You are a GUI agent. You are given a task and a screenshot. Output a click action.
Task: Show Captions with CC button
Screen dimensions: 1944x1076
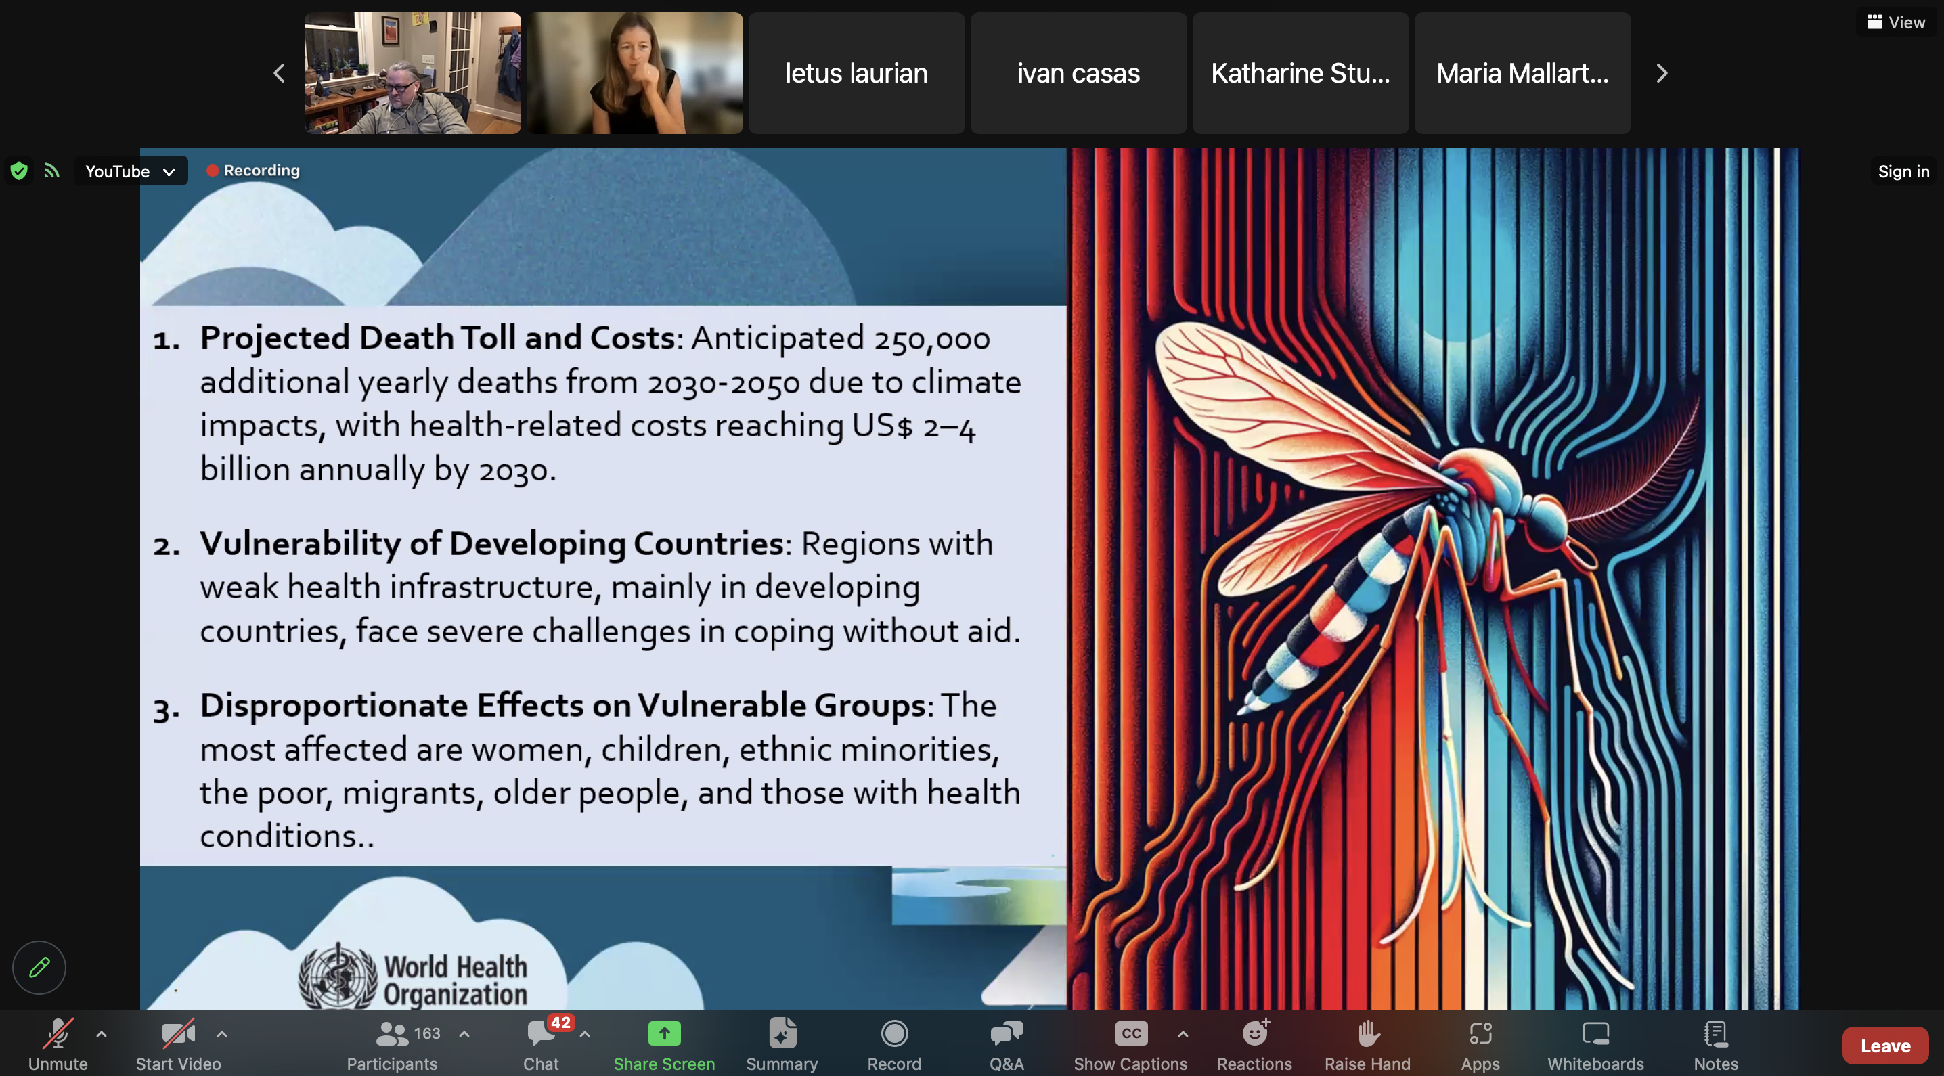pyautogui.click(x=1130, y=1044)
